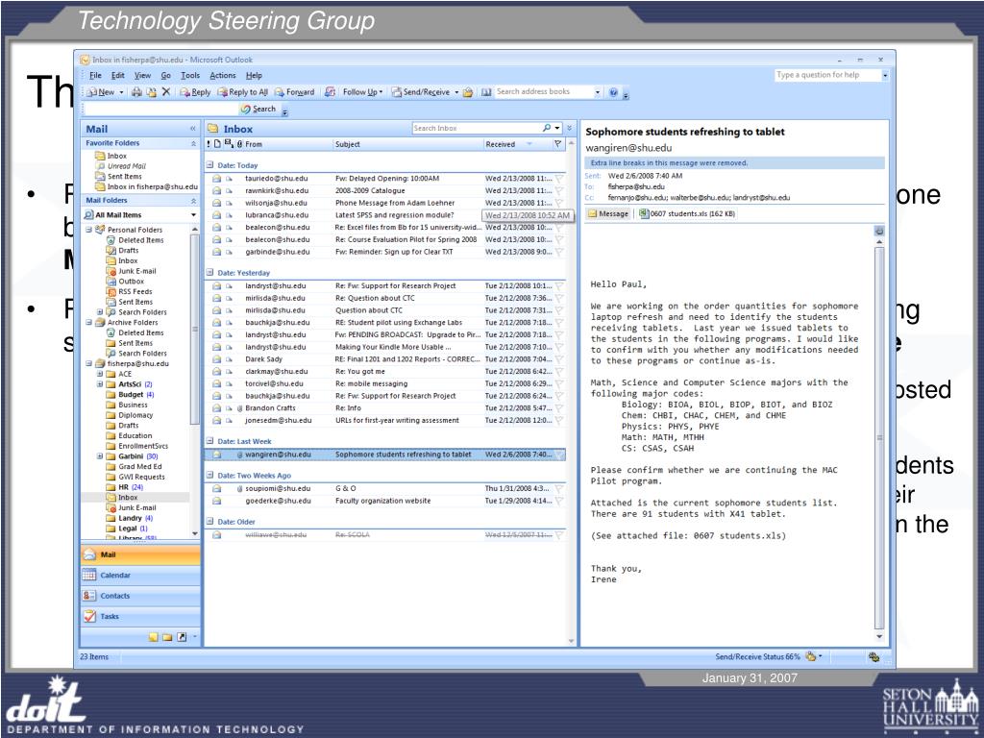Toggle flag on the G & O message
The width and height of the screenshot is (984, 738).
[x=559, y=489]
